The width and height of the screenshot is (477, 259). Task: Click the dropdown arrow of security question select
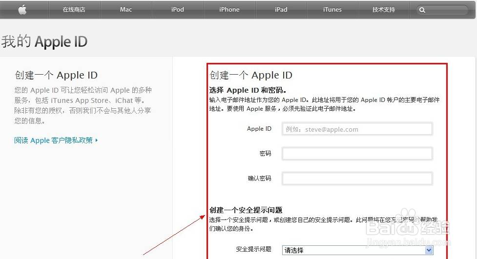click(429, 250)
